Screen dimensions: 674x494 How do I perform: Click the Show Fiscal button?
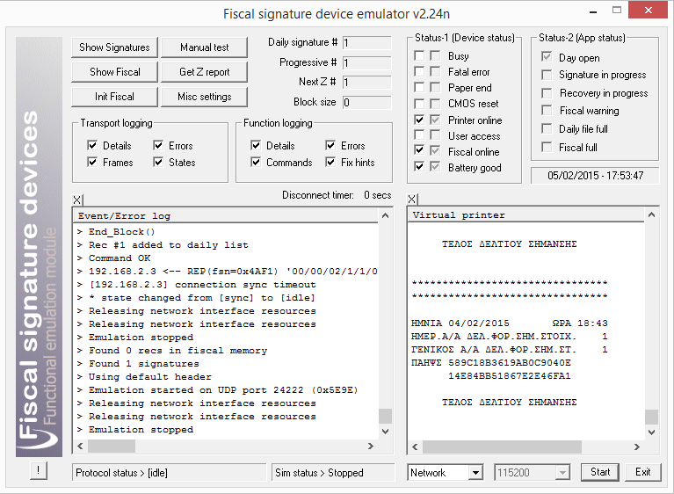point(114,72)
